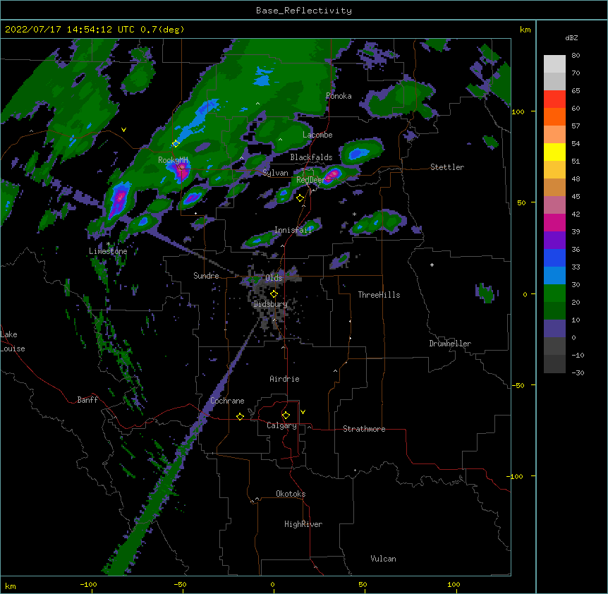Click the yellow diamond north of RockyMH
Screen dimensions: 608x594
pyautogui.click(x=176, y=143)
